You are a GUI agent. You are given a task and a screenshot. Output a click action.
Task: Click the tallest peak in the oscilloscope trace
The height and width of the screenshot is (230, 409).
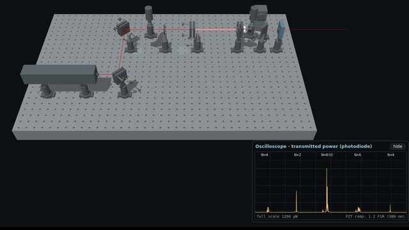[327, 190]
